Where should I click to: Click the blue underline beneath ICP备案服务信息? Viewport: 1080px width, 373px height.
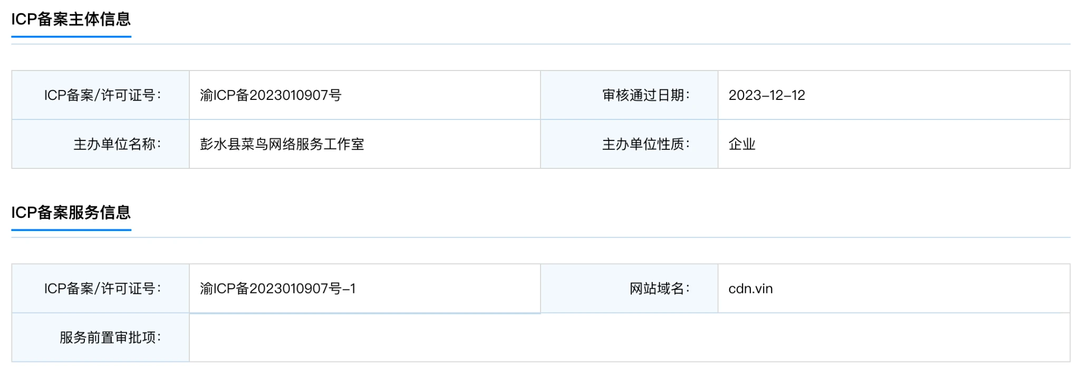pos(71,230)
